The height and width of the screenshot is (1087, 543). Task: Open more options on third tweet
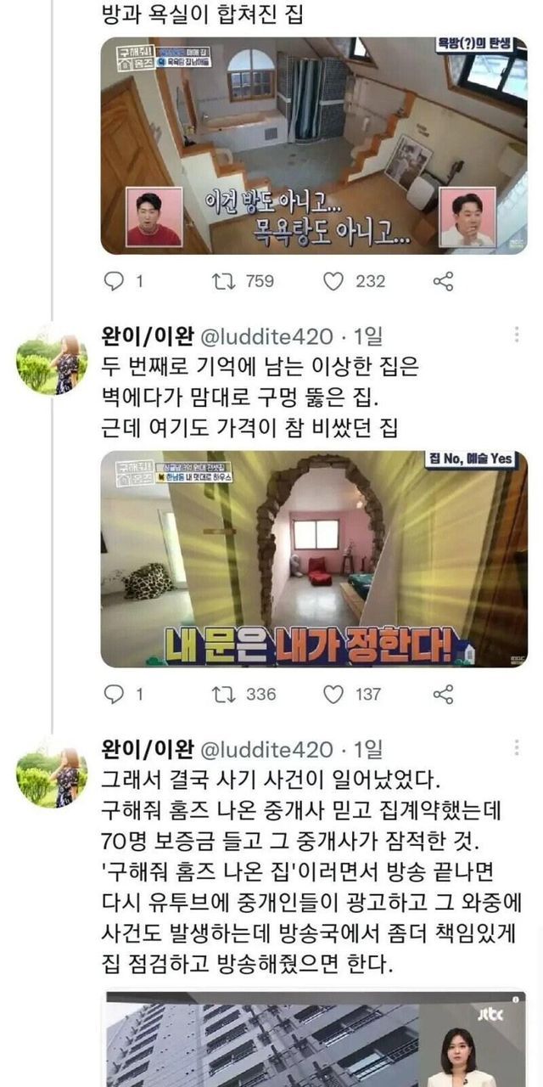click(517, 748)
